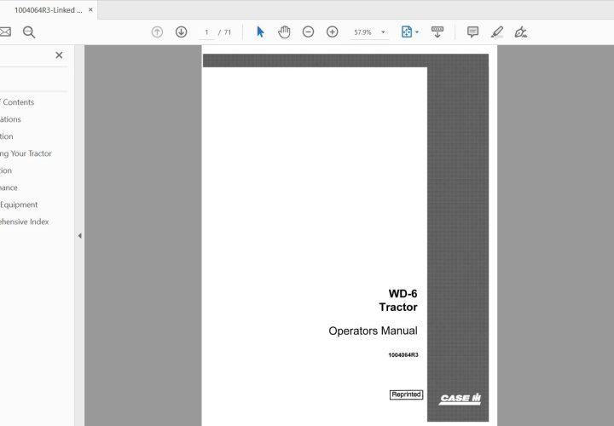Open the Equipment bookmark
This screenshot has height=426, width=614.
(19, 204)
